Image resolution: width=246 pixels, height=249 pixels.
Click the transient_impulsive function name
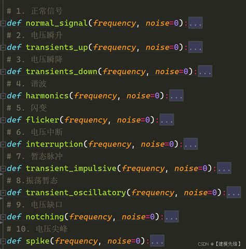[71, 168]
